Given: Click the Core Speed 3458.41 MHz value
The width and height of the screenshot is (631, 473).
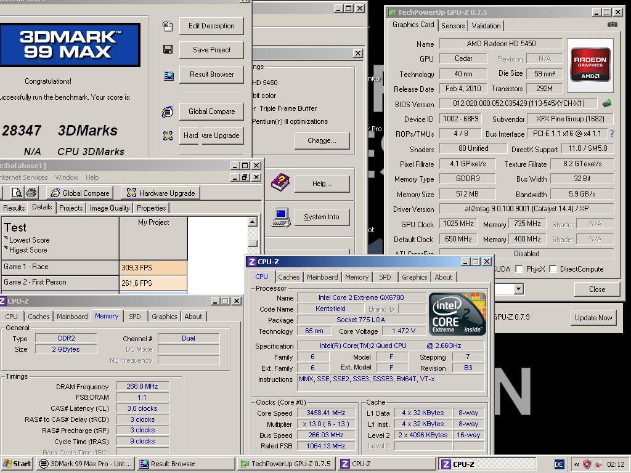Looking at the screenshot, I should point(326,413).
